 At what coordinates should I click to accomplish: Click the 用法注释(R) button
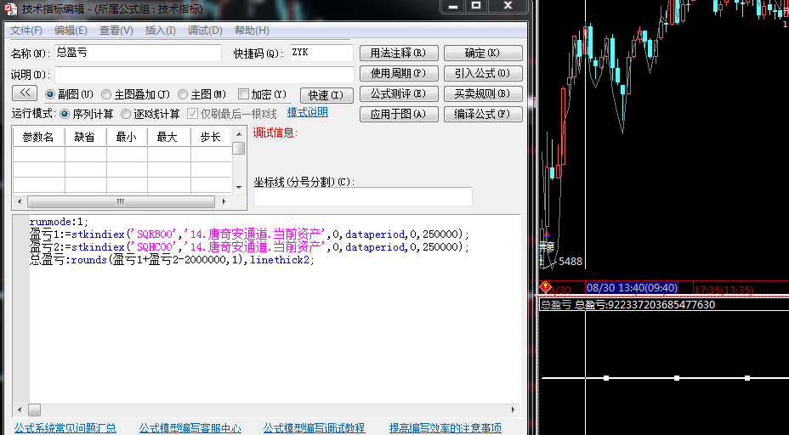(399, 53)
